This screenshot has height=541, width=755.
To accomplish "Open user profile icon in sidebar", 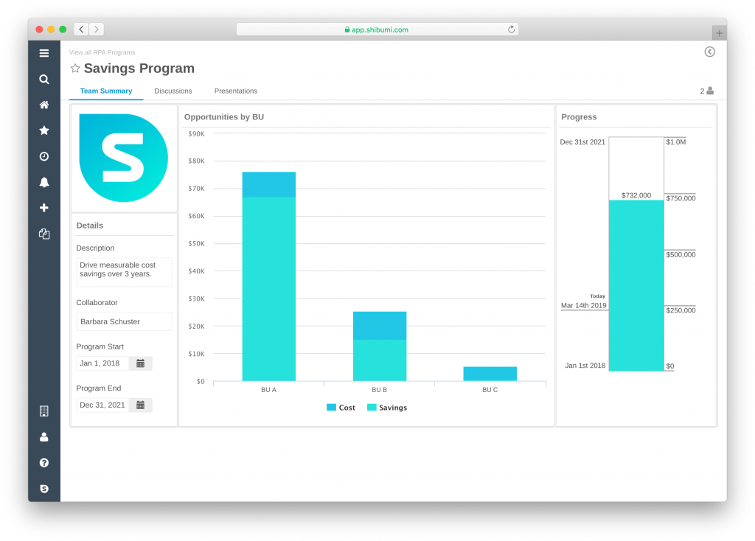I will tap(44, 437).
